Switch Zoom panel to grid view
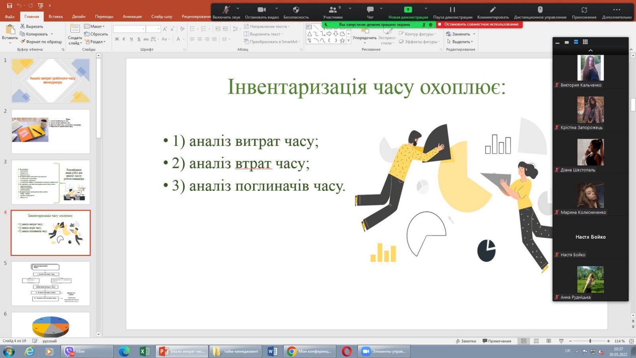The image size is (636, 358). coord(585,42)
